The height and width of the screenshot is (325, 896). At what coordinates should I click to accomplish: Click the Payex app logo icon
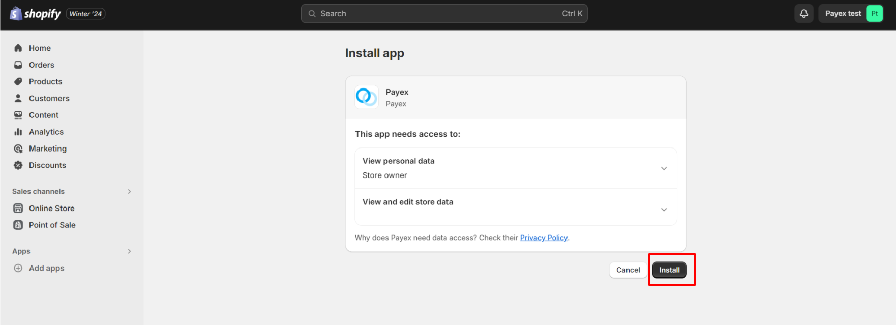[x=367, y=97]
